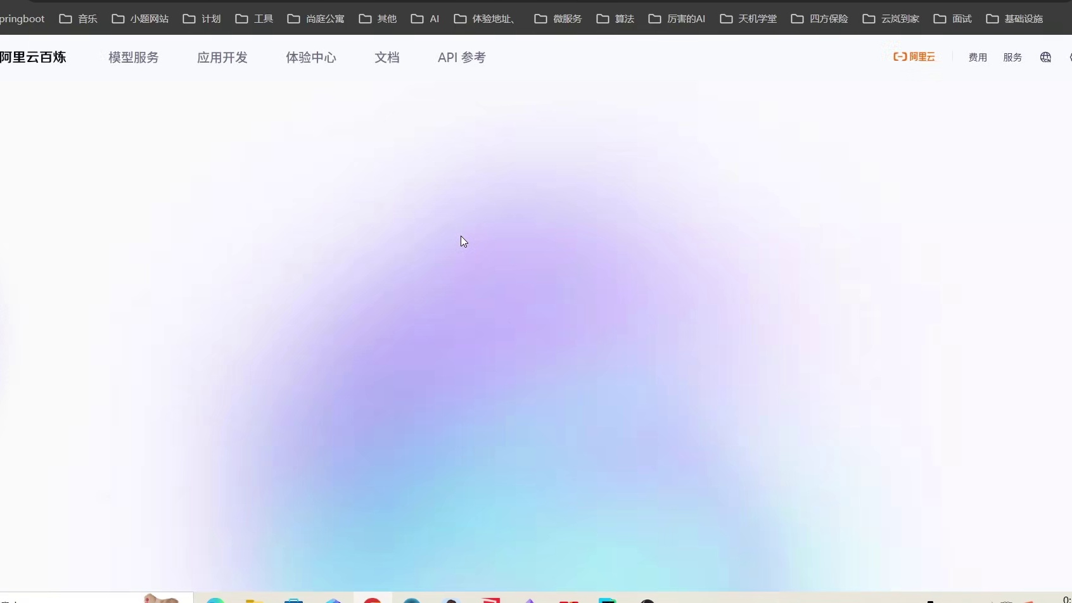Image resolution: width=1072 pixels, height=603 pixels.
Task: Open the search icon at the top-right edge
Action: tap(1069, 57)
